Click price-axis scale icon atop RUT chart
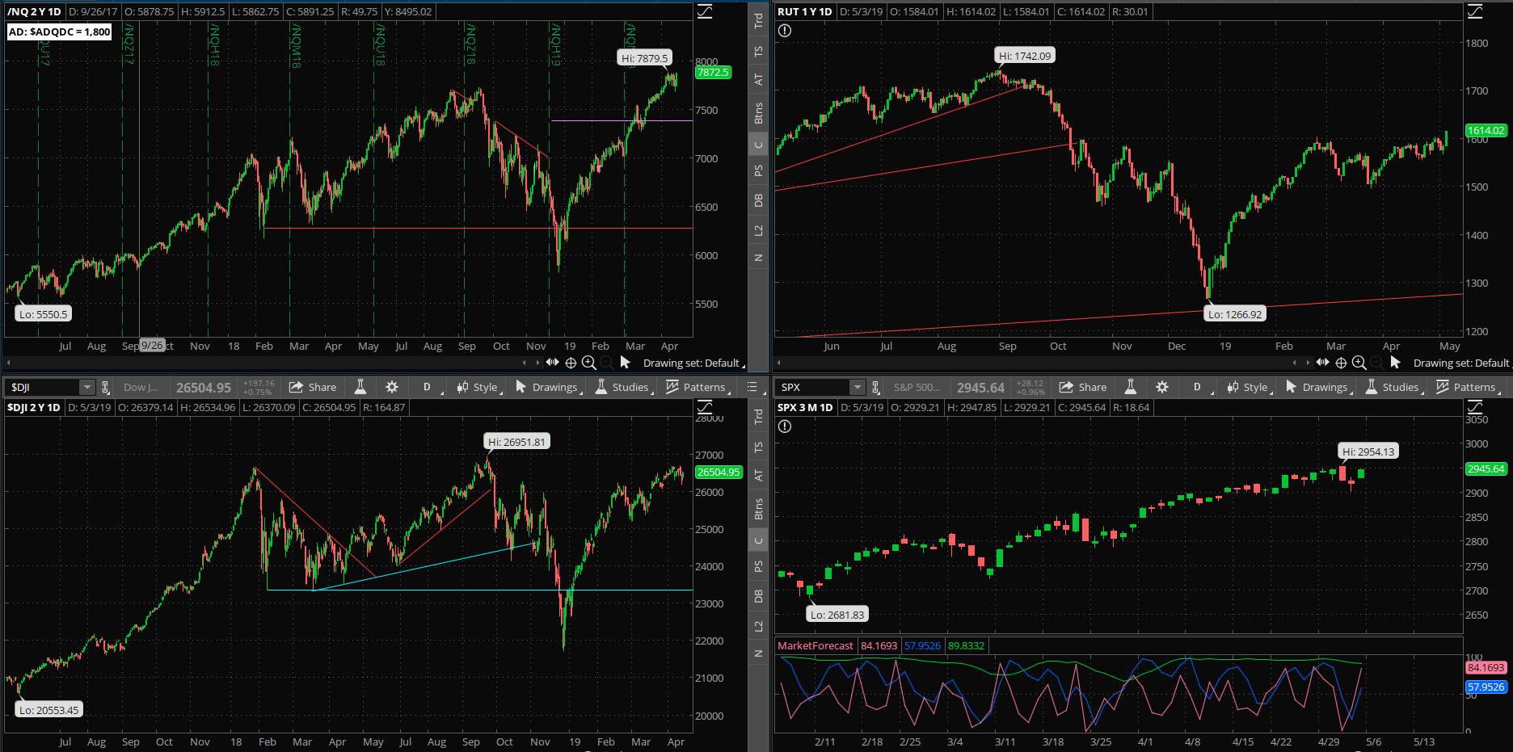The width and height of the screenshot is (1513, 752). pyautogui.click(x=1475, y=11)
